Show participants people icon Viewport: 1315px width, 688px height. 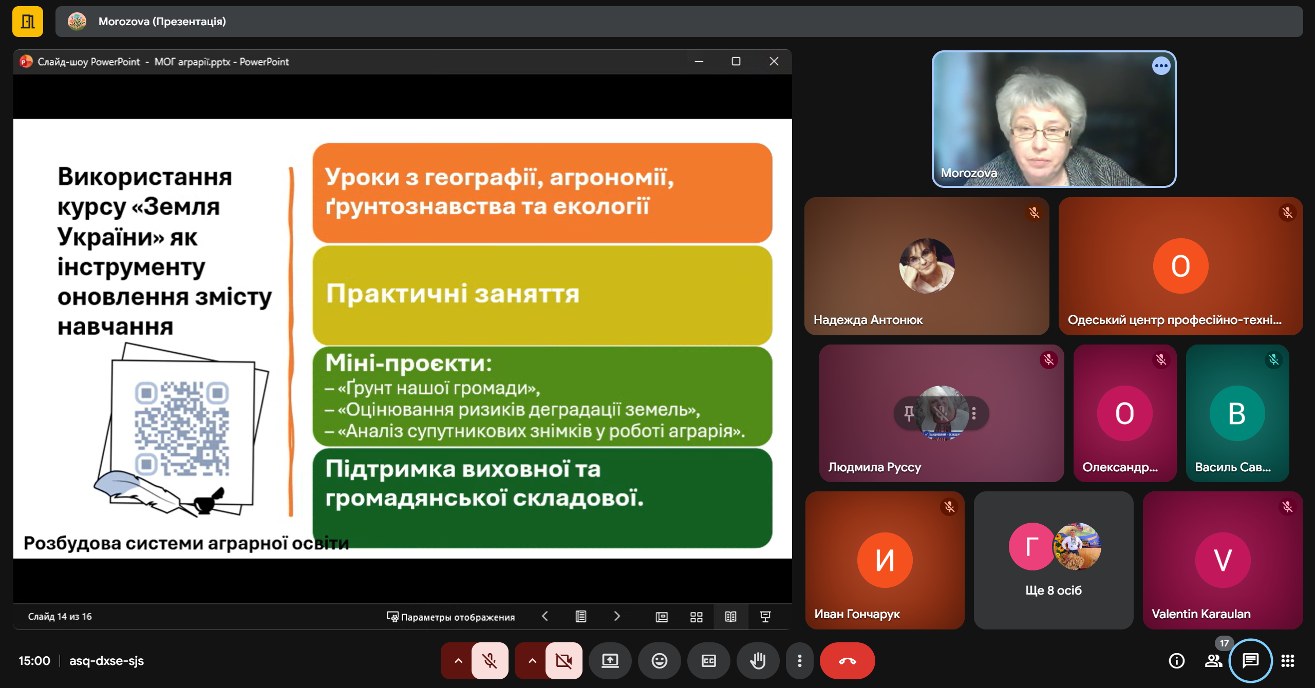[1213, 661]
